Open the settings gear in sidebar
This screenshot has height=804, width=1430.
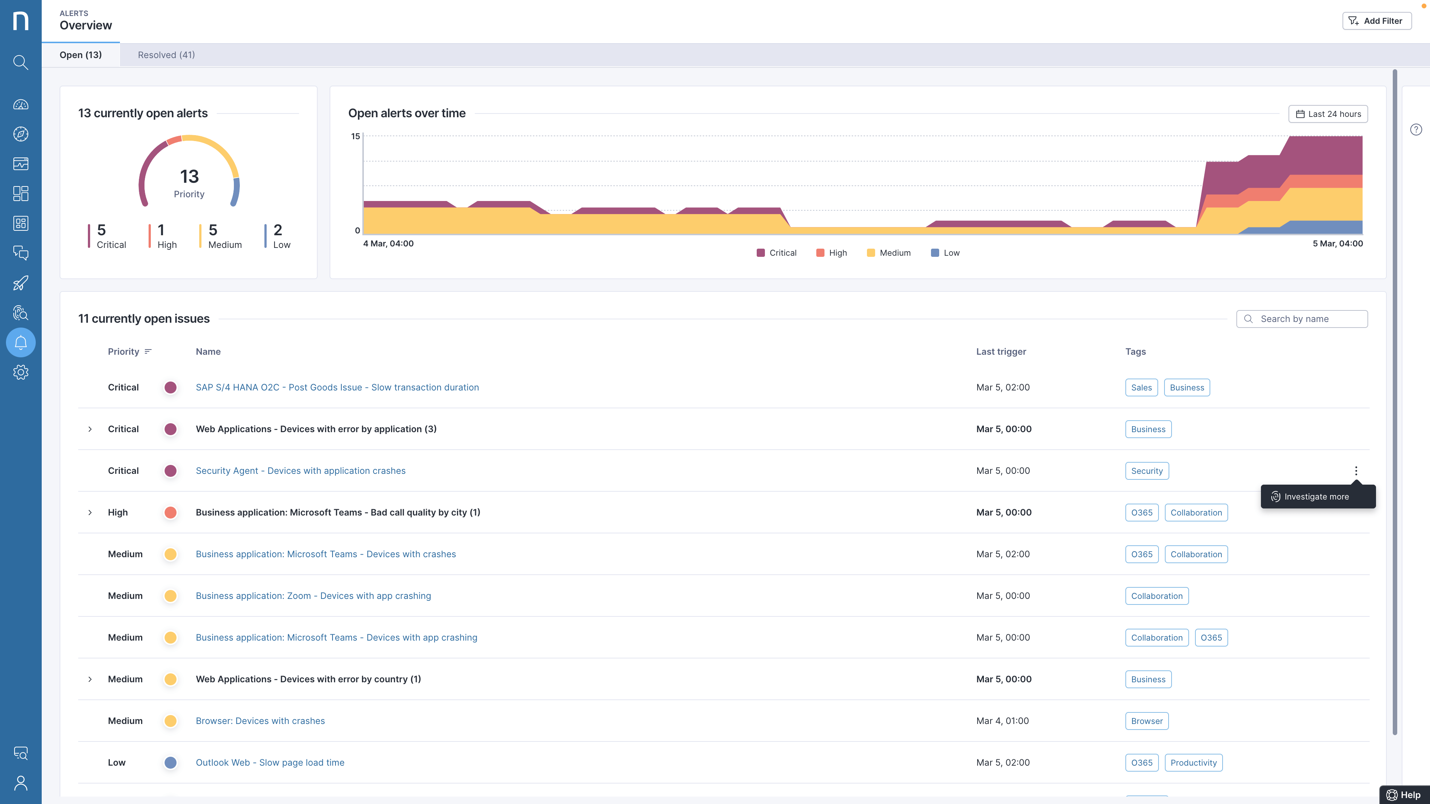click(x=20, y=372)
